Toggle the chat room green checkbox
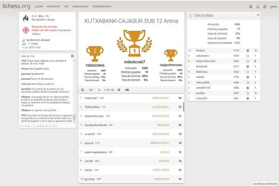This screenshot has width=279, height=186. (73, 56)
